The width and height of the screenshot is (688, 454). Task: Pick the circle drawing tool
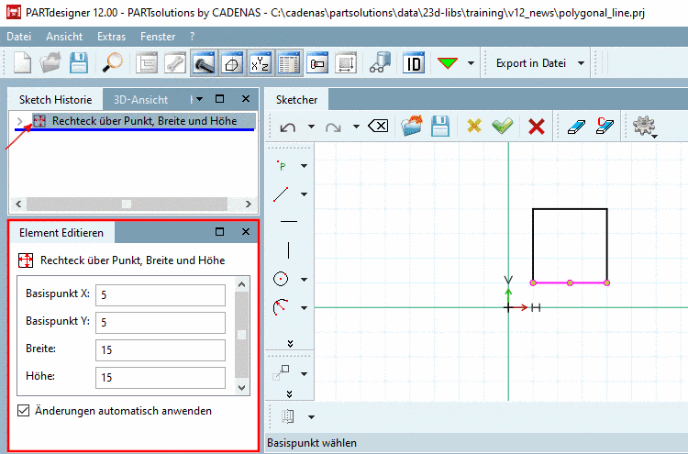[x=283, y=279]
